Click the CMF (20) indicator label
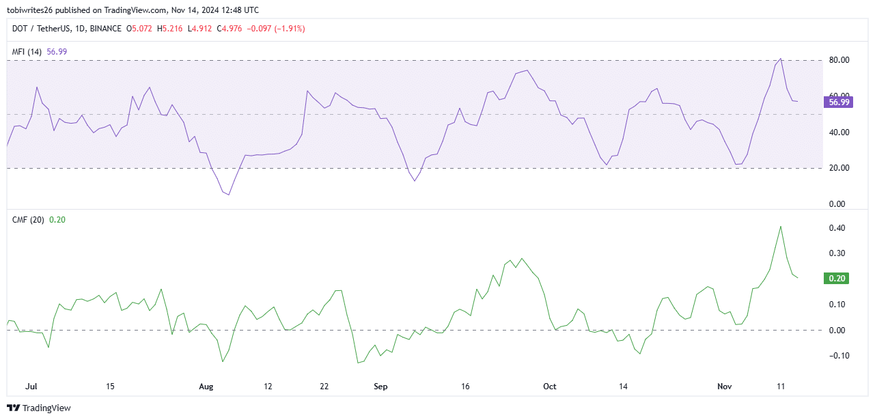 28,219
